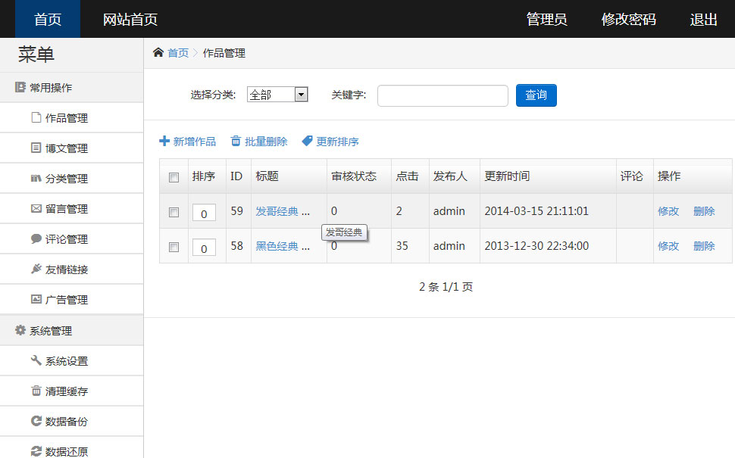Open 广告管理 in the sidebar menu
Image resolution: width=735 pixels, height=458 pixels.
72,299
